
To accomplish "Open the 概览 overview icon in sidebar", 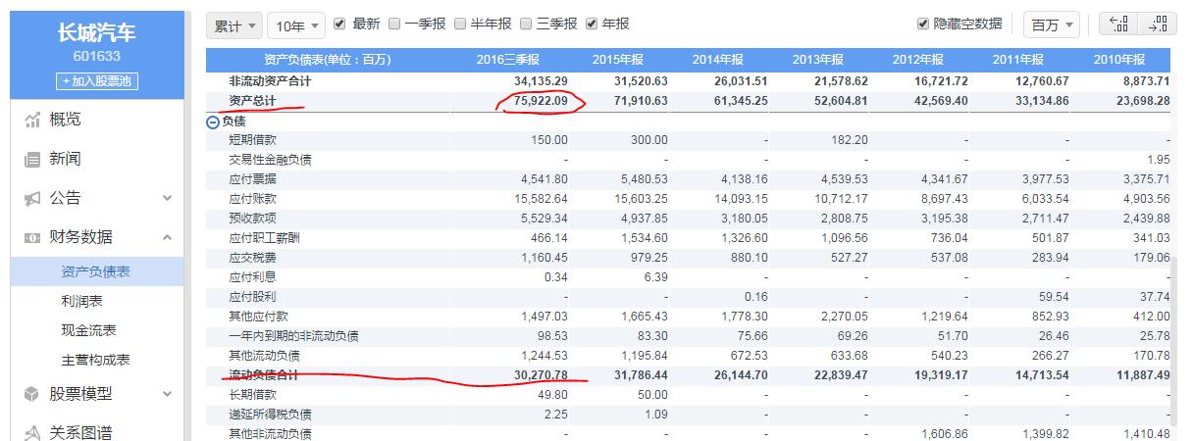I will [x=30, y=120].
